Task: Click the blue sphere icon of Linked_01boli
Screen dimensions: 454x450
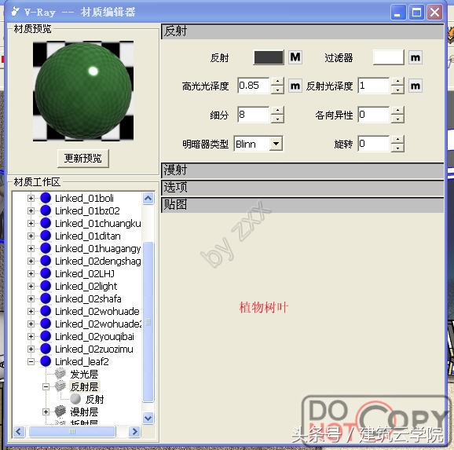Action: click(46, 198)
